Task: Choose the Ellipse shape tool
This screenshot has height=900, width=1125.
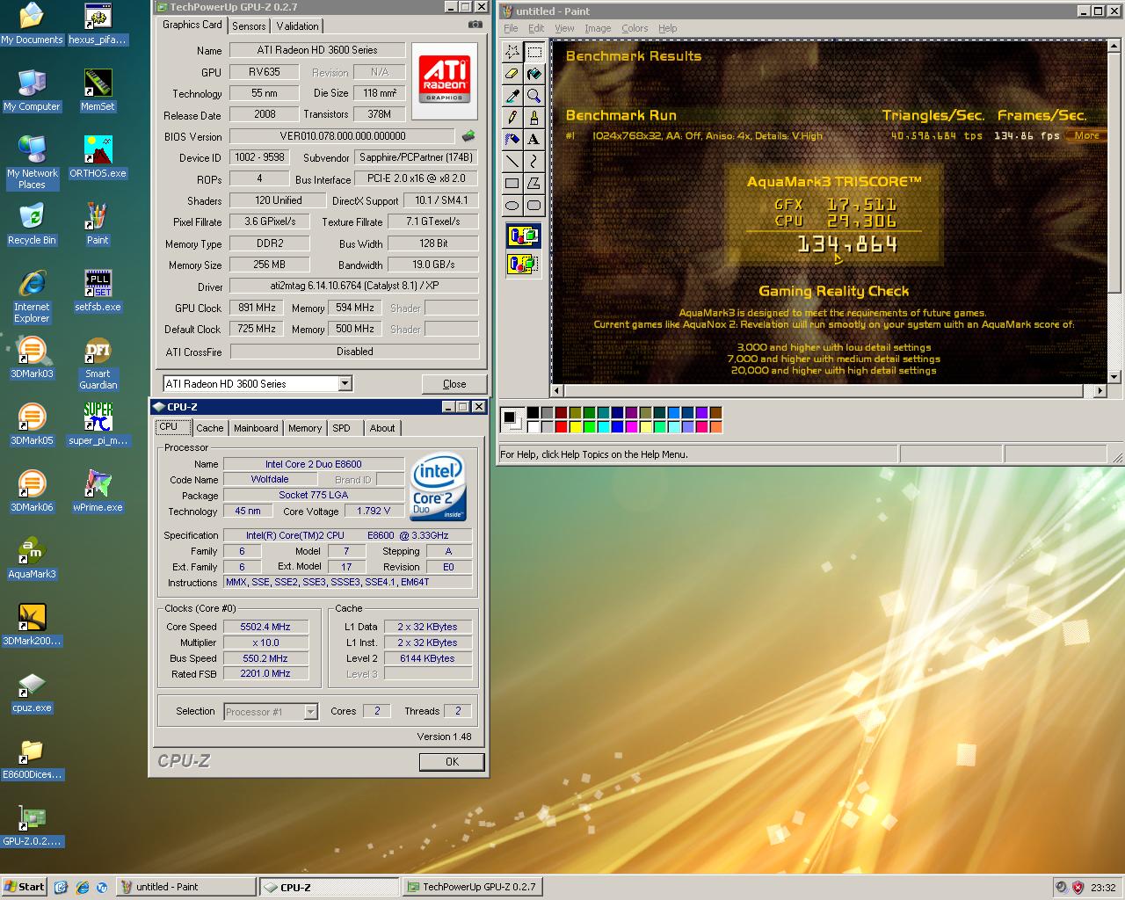Action: [x=512, y=206]
